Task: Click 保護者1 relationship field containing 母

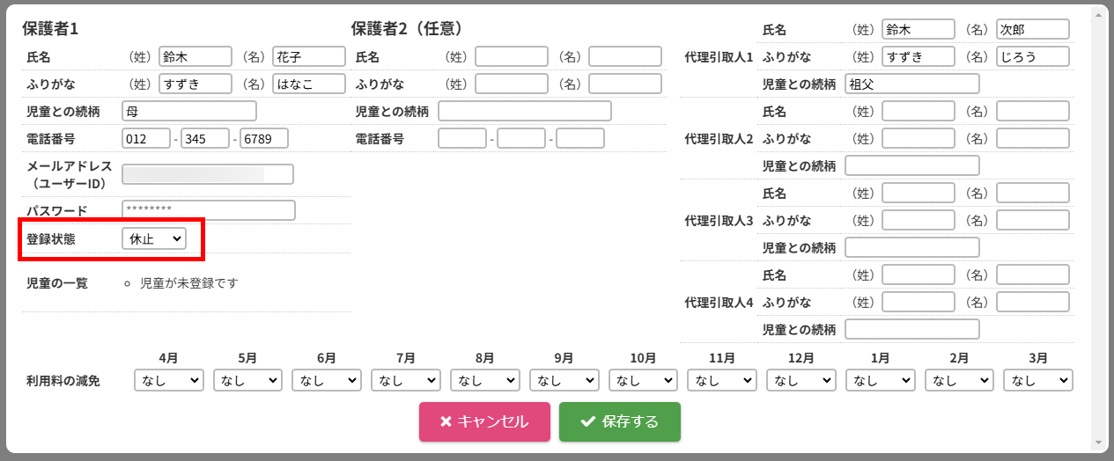Action: [189, 111]
